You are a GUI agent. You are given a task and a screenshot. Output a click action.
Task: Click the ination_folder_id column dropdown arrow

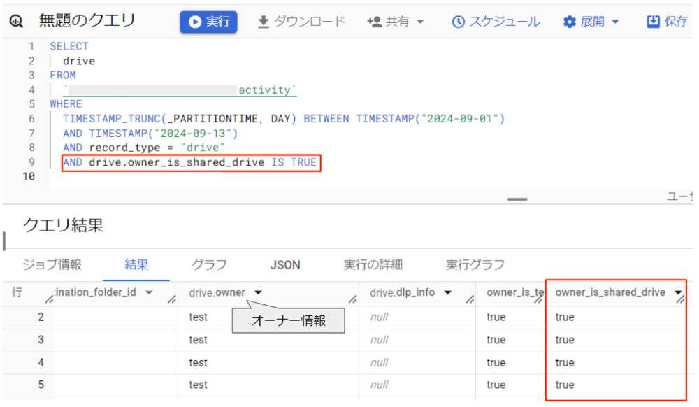[149, 292]
